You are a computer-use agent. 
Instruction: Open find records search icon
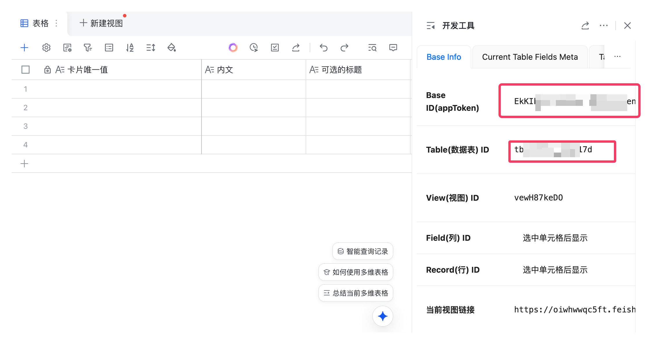[x=372, y=48]
